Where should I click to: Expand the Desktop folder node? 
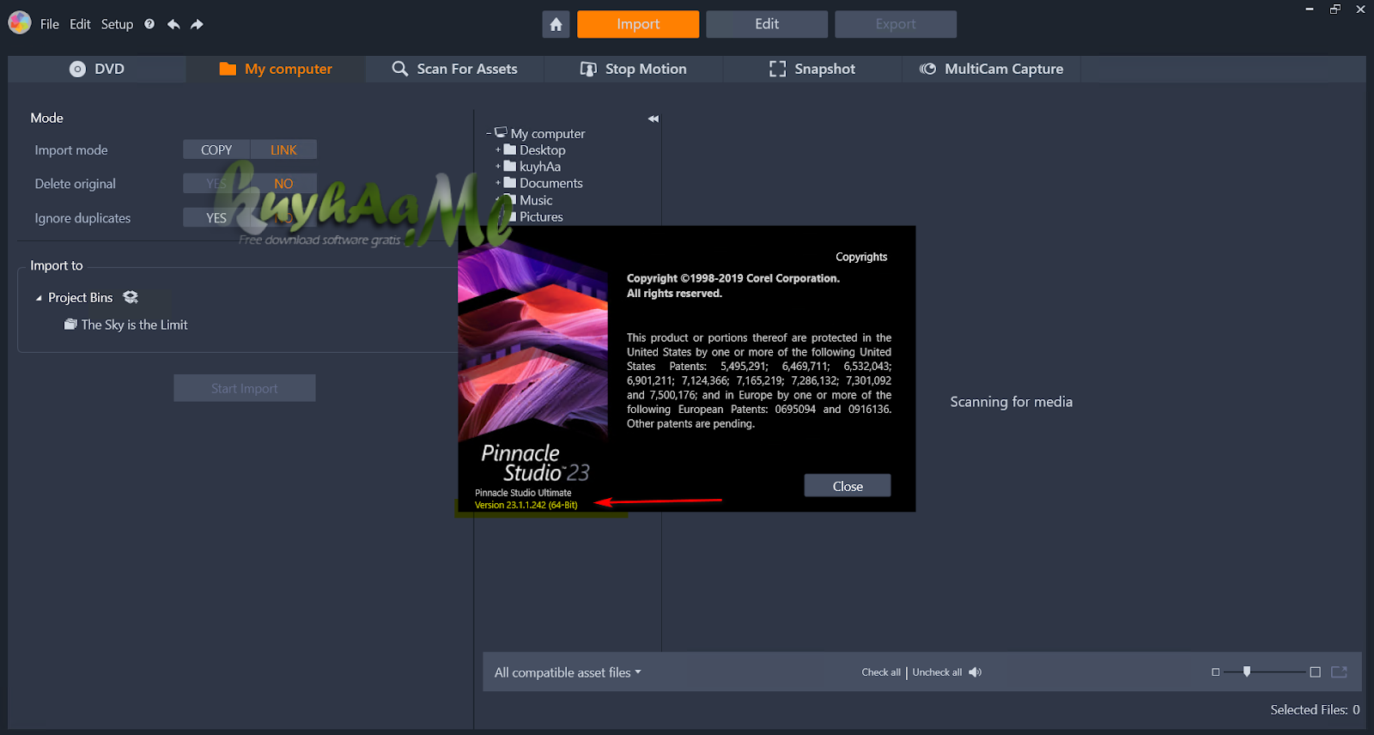pyautogui.click(x=498, y=149)
